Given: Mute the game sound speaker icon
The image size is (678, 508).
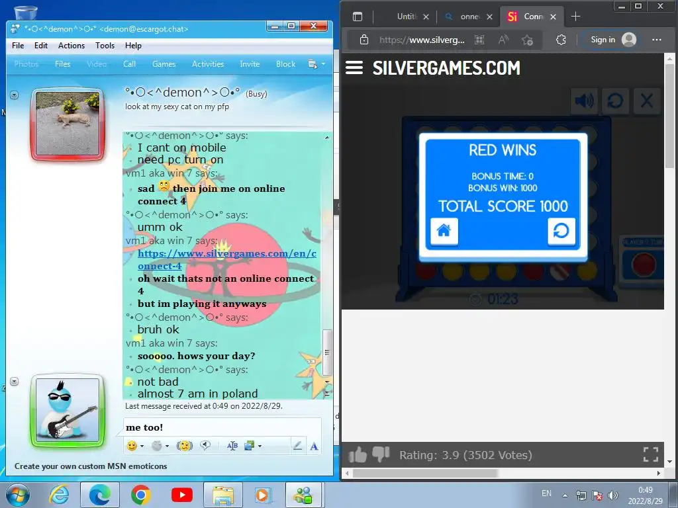Looking at the screenshot, I should coord(584,101).
